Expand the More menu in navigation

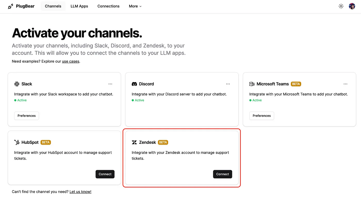(135, 6)
